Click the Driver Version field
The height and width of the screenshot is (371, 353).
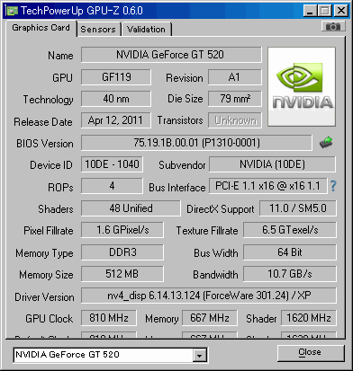coord(209,296)
